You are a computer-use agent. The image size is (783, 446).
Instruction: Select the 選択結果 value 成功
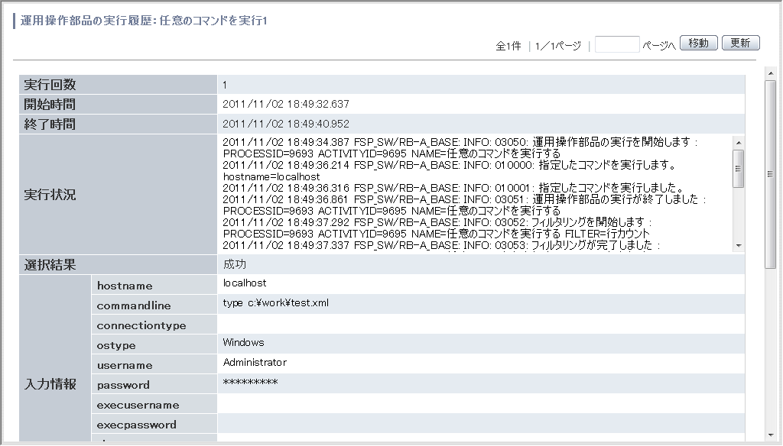coord(235,264)
